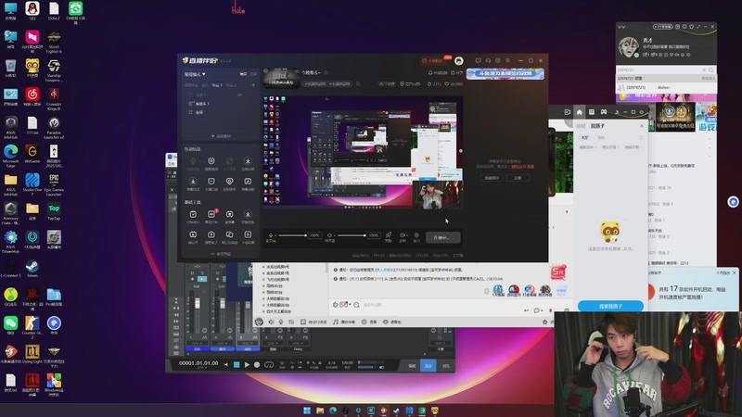Click the music note icon in YY channel toolbar
The image size is (742, 417).
[336, 322]
